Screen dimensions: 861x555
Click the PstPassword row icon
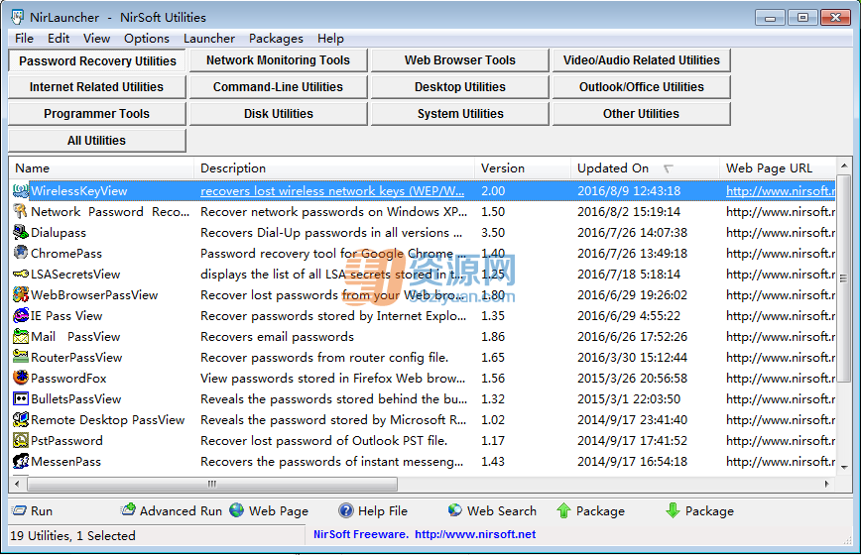[x=21, y=441]
